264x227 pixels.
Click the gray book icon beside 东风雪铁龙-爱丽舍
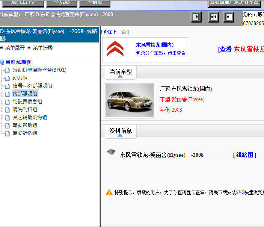(111, 152)
